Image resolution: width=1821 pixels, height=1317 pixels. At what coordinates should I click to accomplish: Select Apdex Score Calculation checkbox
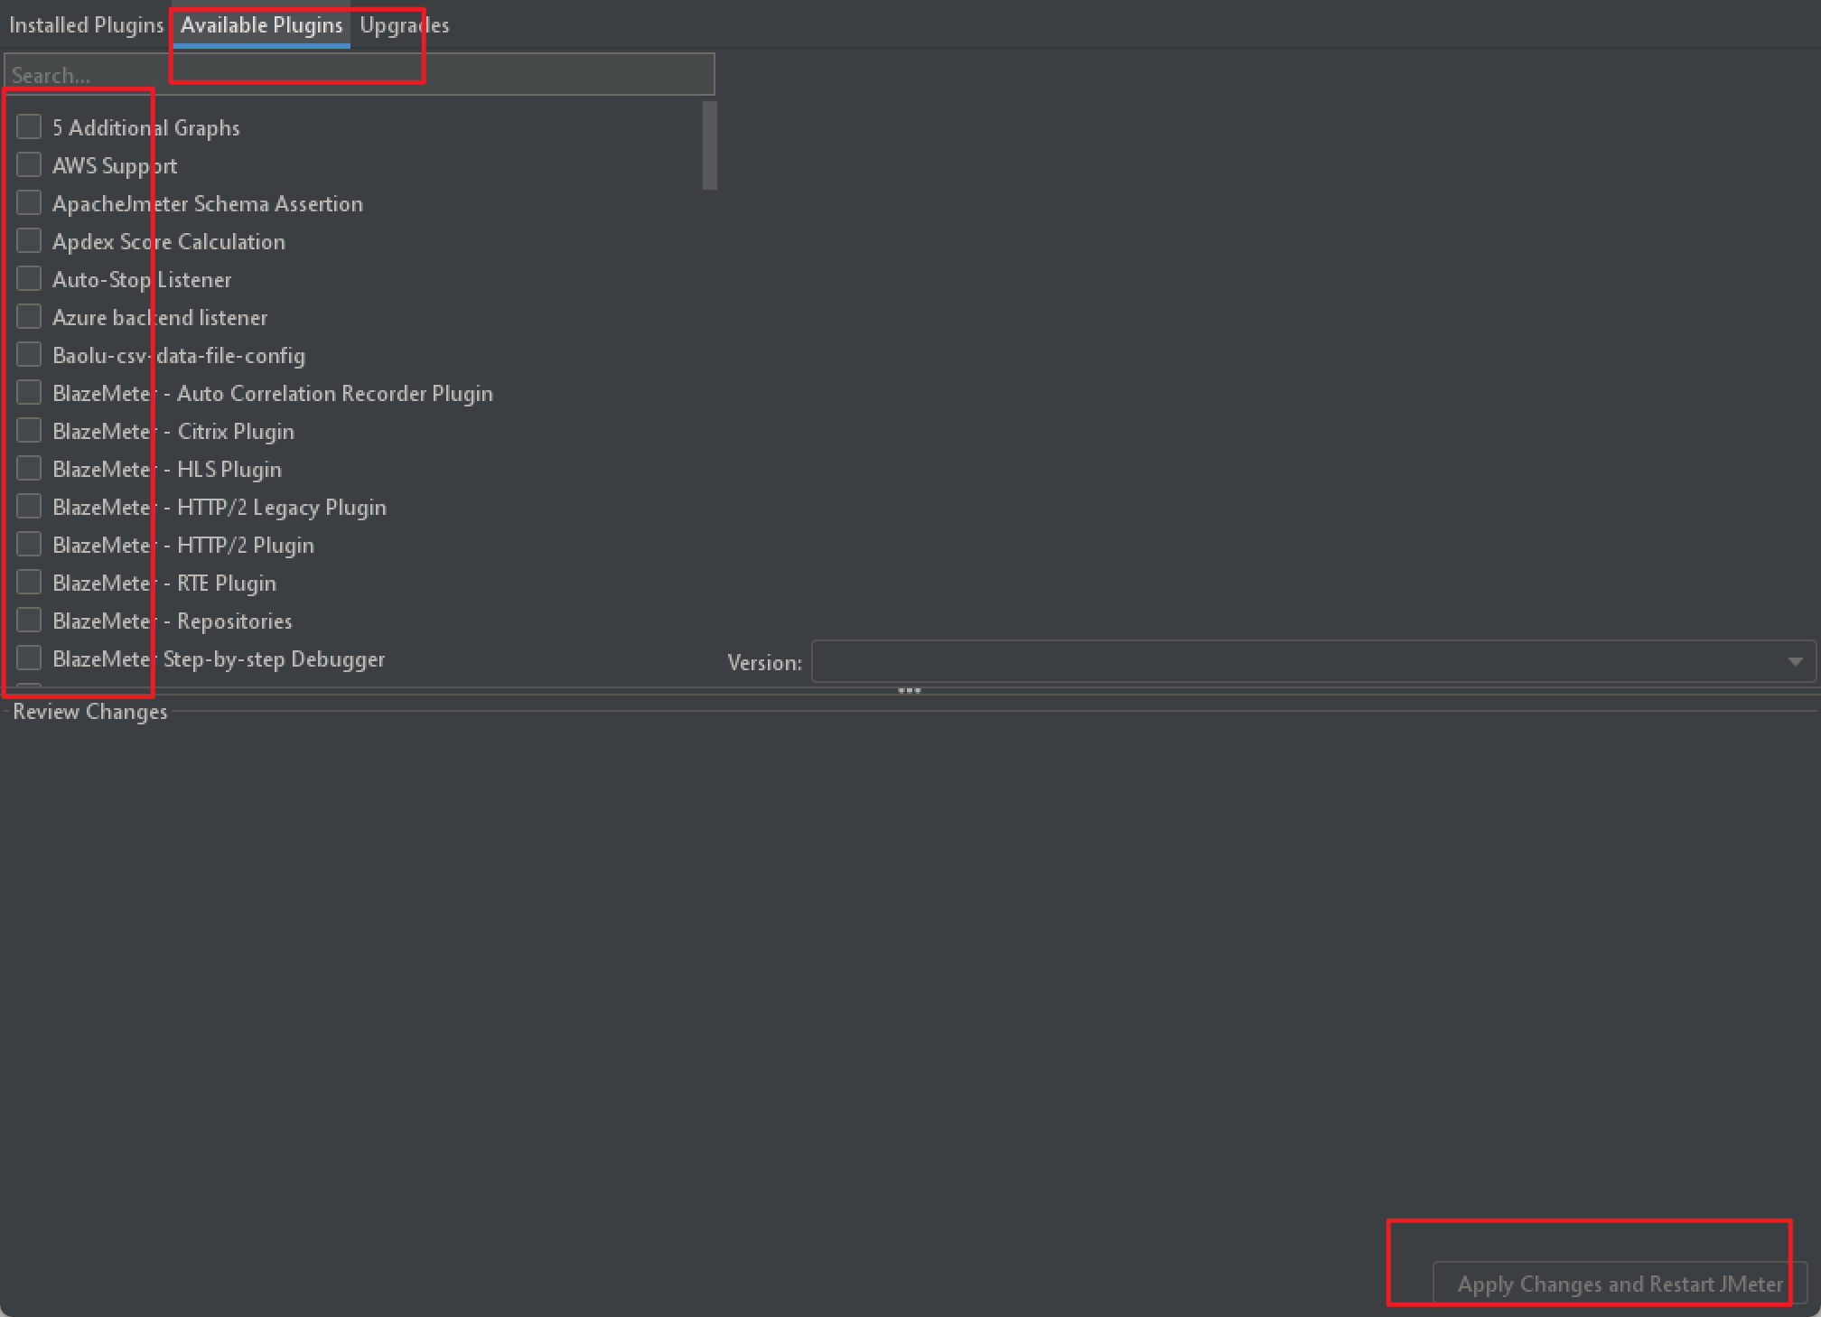pos(29,240)
